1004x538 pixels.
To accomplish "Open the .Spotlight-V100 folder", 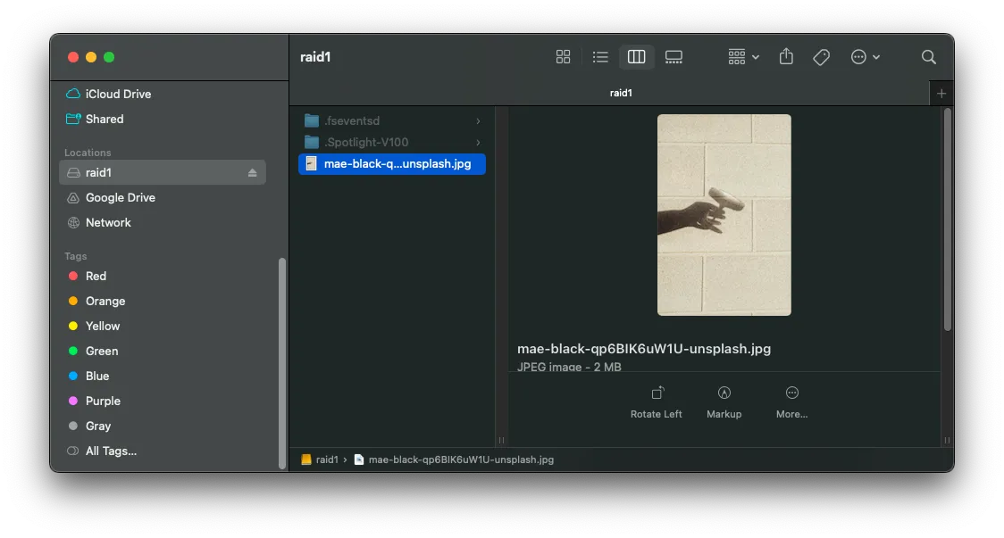I will point(365,142).
